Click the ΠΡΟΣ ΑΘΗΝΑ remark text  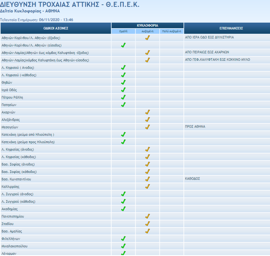click(x=195, y=127)
